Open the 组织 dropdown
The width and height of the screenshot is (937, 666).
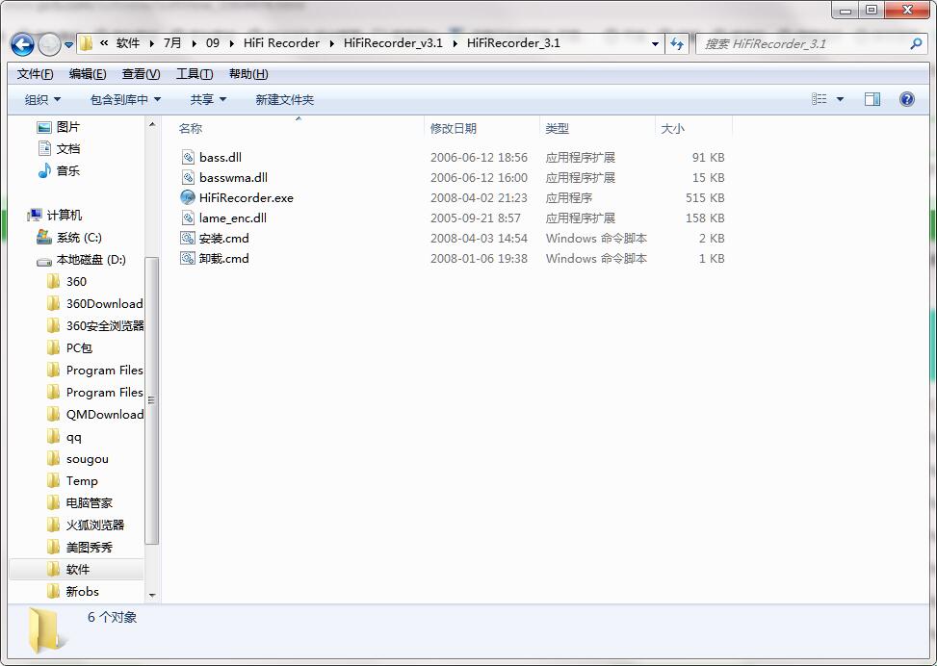(42, 100)
